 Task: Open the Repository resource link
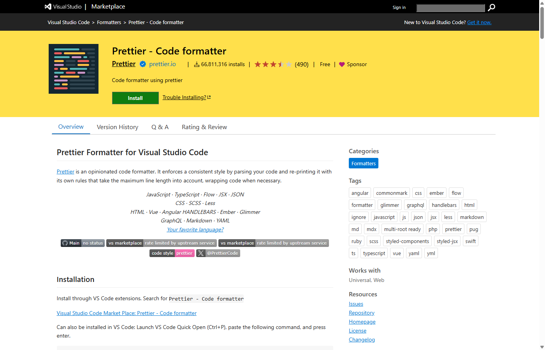[x=362, y=313]
